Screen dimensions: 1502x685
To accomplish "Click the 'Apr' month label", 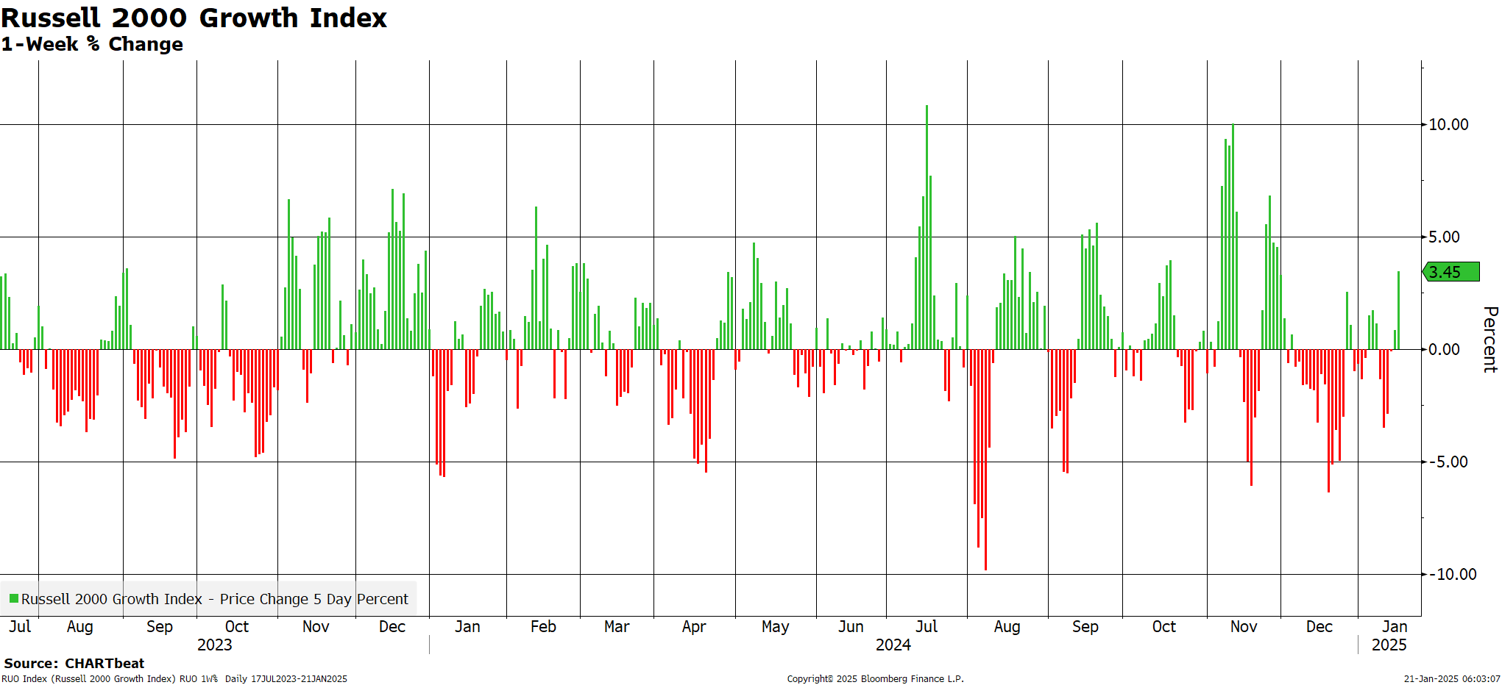I will point(694,627).
